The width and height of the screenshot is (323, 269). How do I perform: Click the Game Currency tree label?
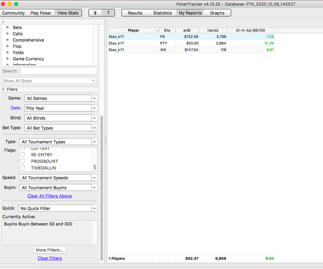[x=29, y=59]
